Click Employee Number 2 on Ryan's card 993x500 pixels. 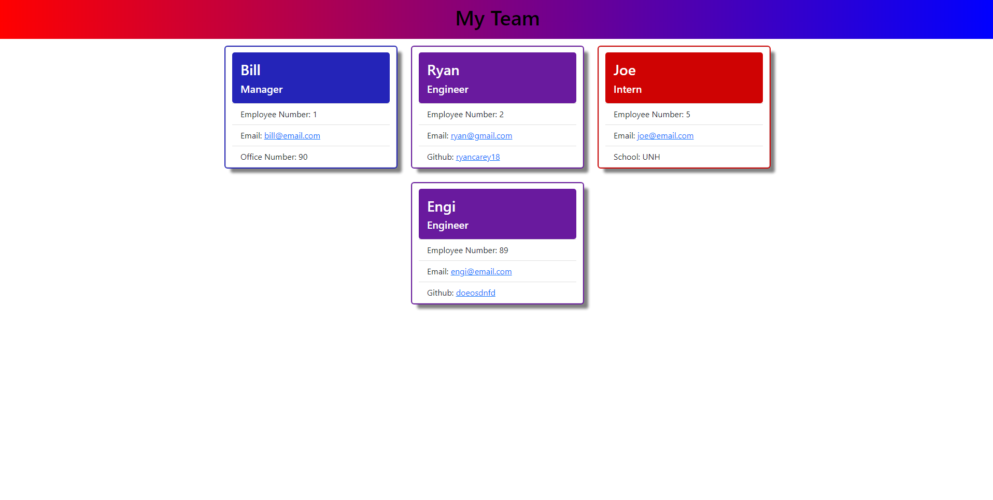(x=465, y=114)
